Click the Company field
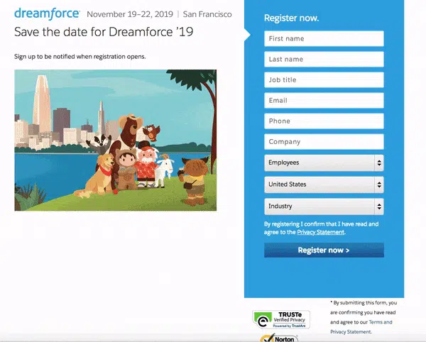The image size is (426, 342). [x=324, y=142]
